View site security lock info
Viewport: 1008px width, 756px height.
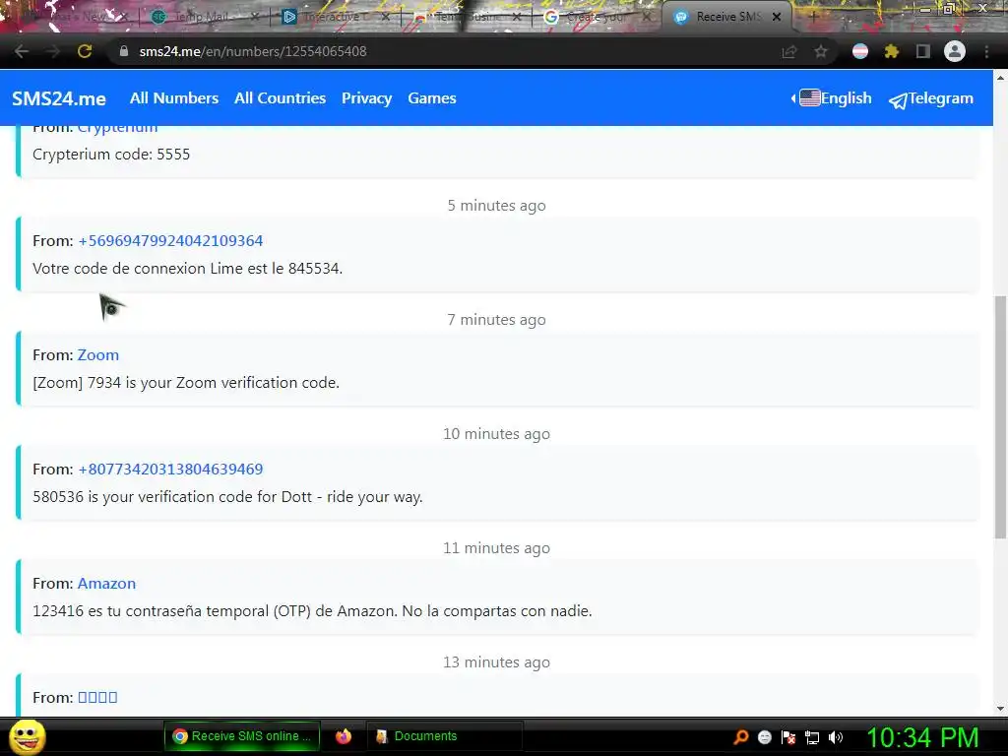124,51
